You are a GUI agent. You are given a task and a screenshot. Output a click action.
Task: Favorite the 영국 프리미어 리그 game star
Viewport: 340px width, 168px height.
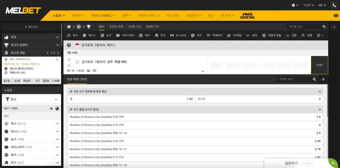(57, 59)
